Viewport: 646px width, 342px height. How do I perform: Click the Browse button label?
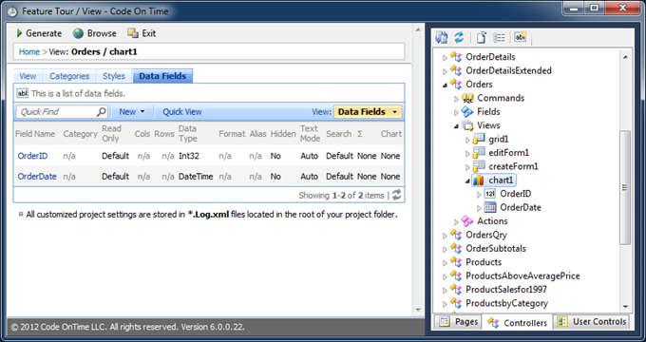(x=102, y=33)
